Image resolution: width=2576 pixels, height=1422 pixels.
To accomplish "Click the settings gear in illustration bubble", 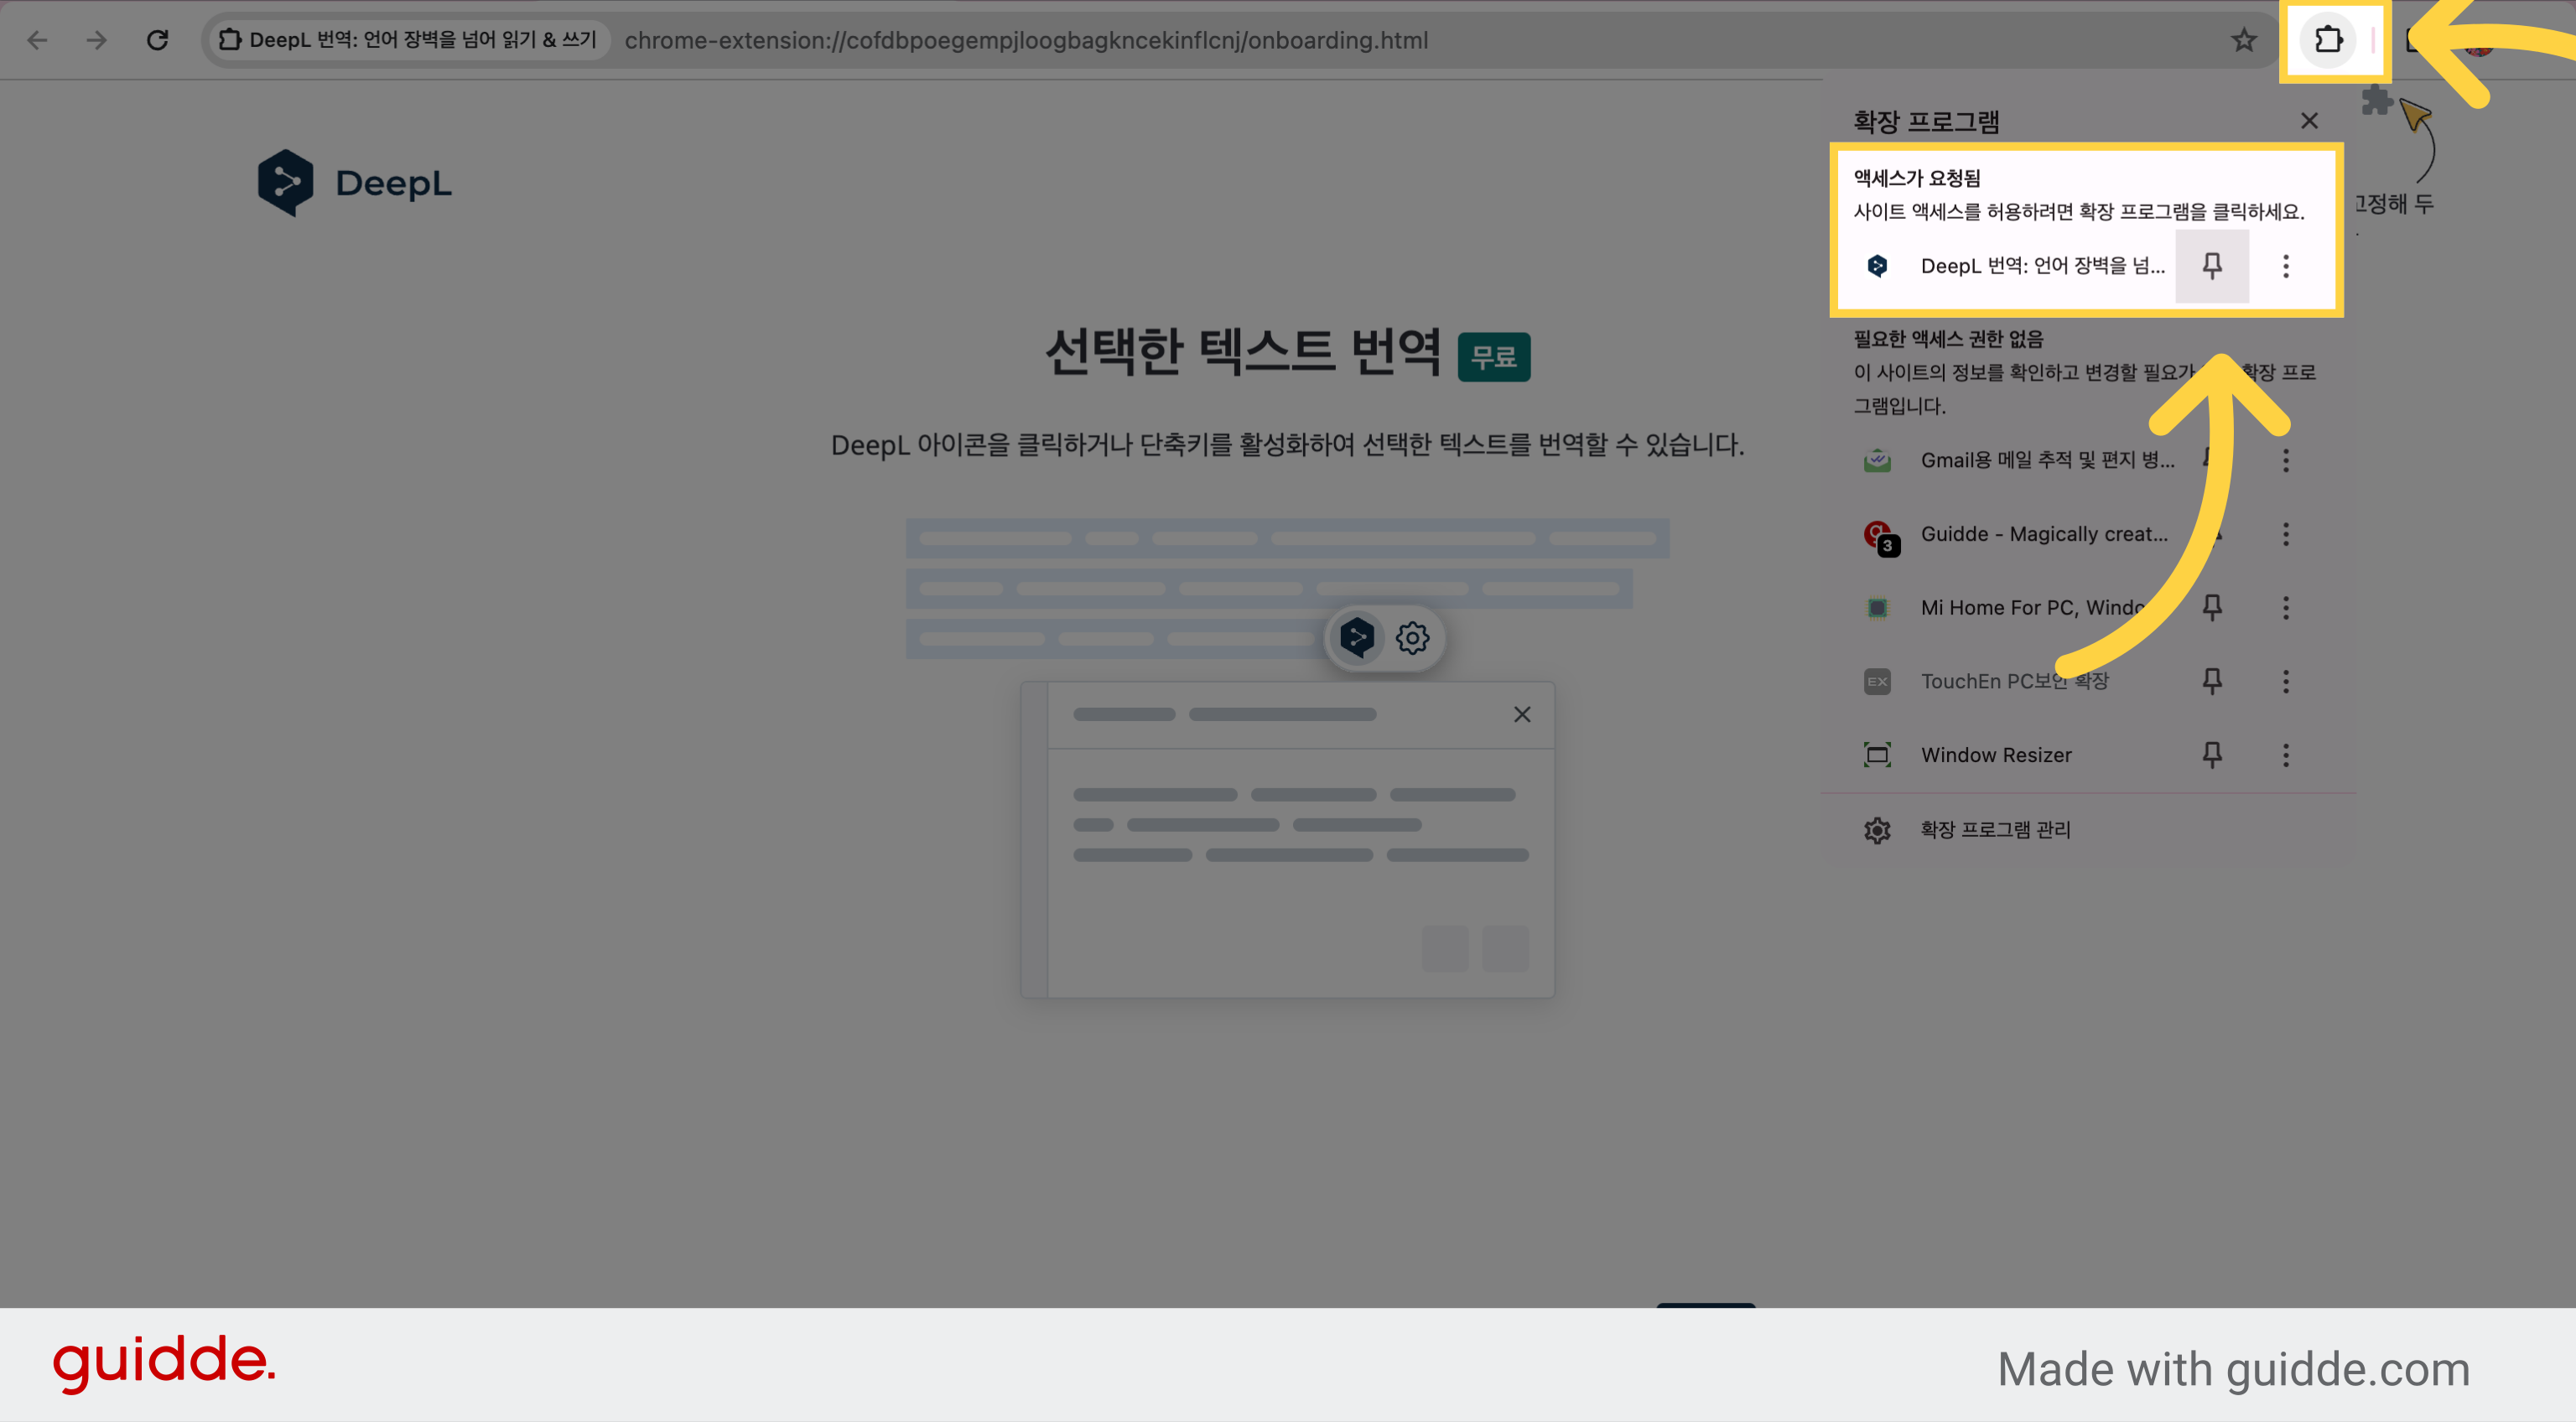I will 1412,637.
